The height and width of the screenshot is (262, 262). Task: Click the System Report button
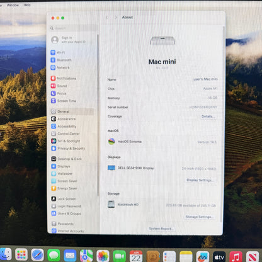click(x=161, y=229)
